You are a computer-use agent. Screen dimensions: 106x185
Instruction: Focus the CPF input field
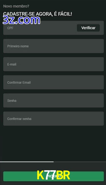[40, 28]
